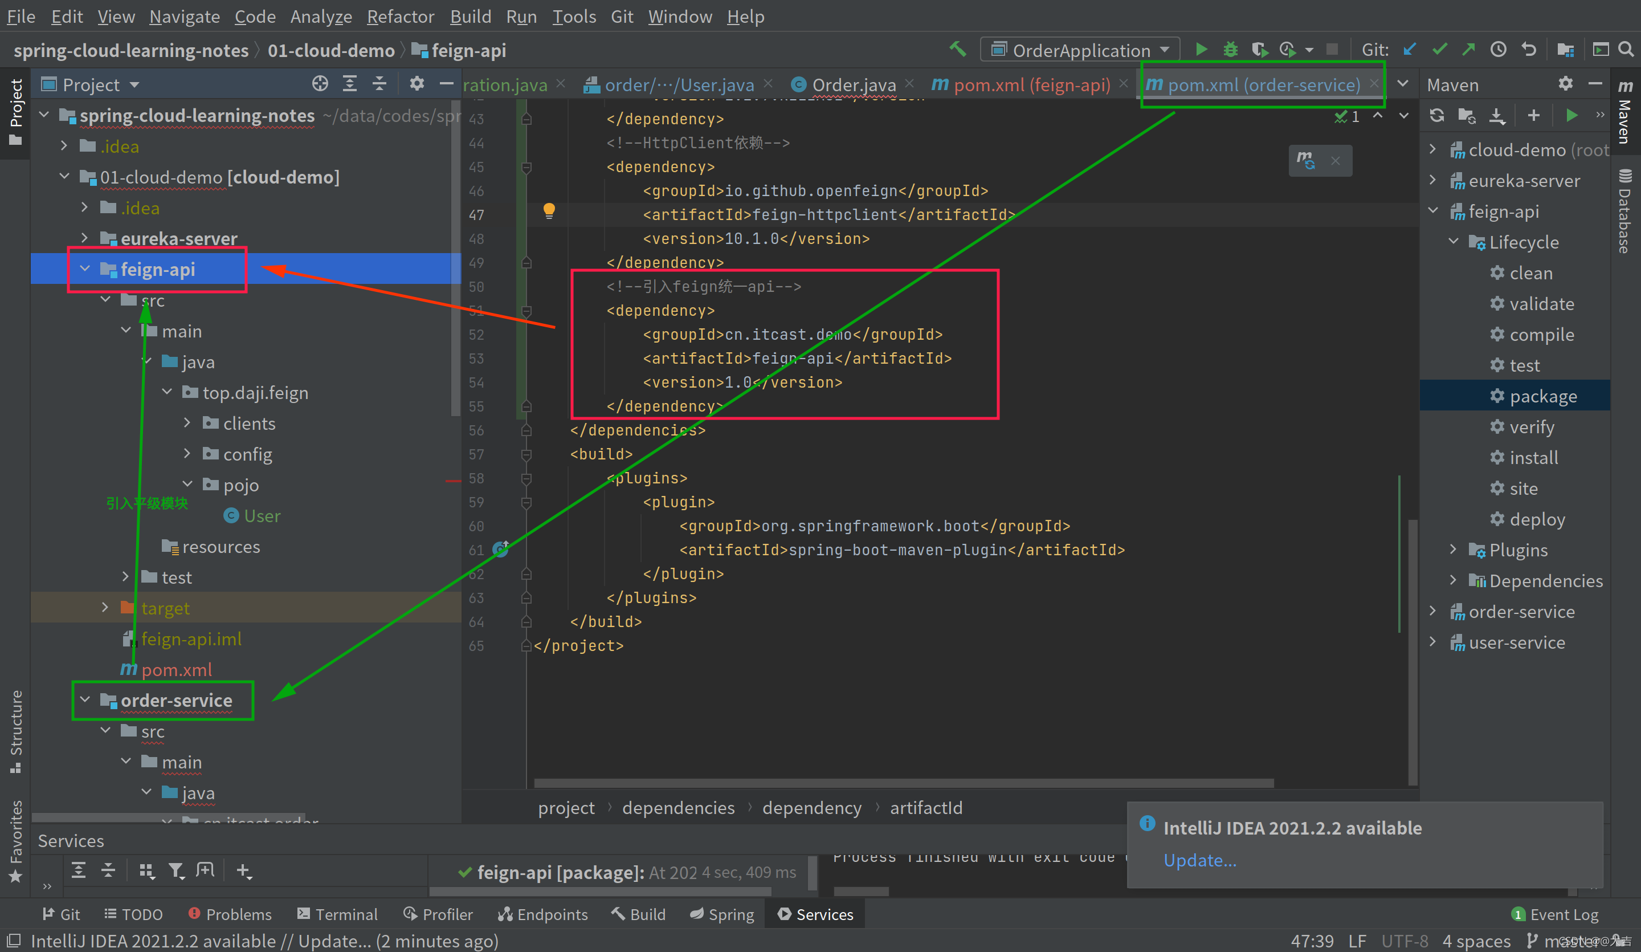The height and width of the screenshot is (952, 1641).
Task: Open the Project side tool window tab
Action: pos(15,112)
